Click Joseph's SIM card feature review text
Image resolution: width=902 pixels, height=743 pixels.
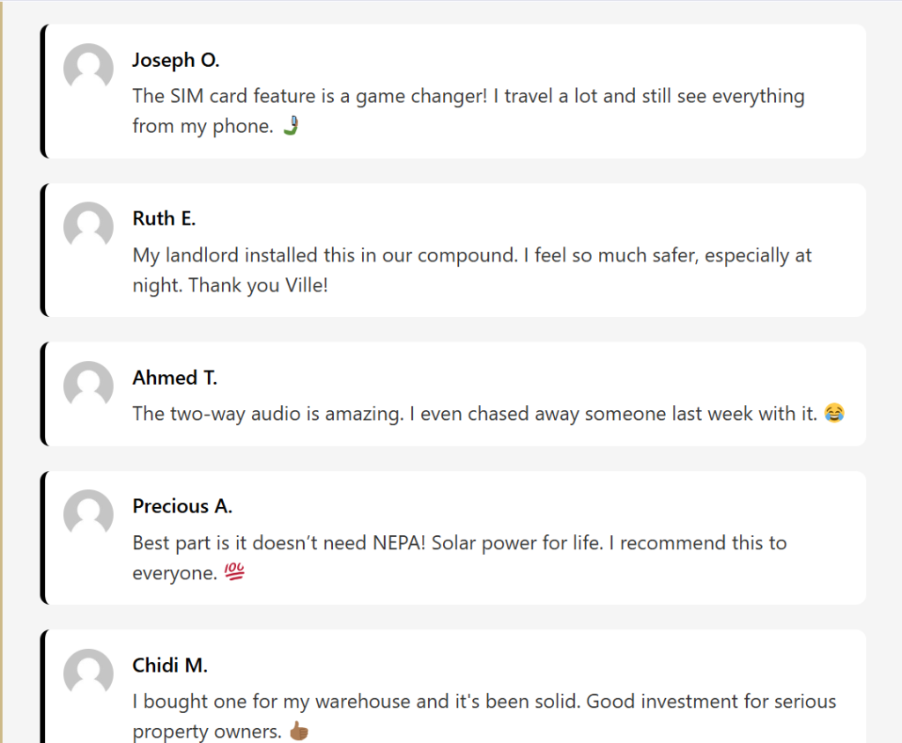[x=468, y=96]
